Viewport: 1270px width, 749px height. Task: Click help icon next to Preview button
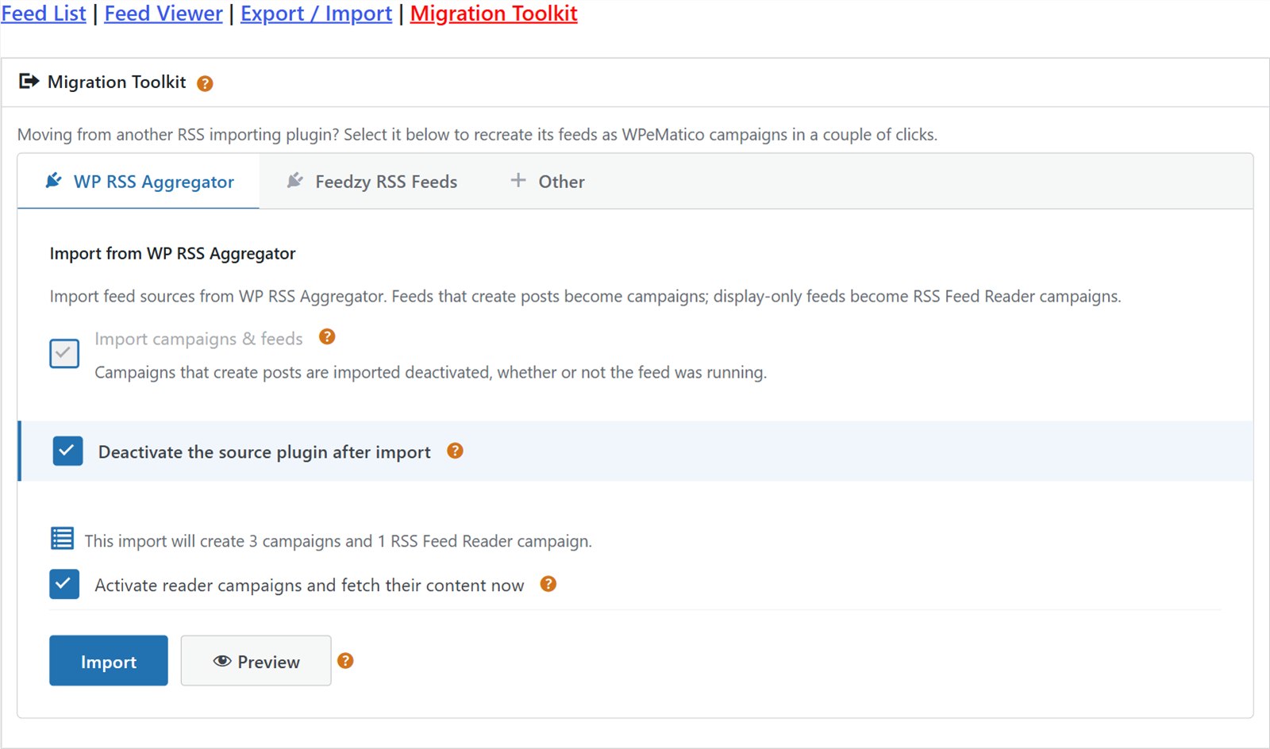pyautogui.click(x=345, y=661)
